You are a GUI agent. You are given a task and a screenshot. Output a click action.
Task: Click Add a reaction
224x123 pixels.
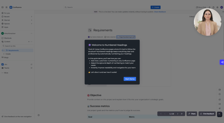(110, 37)
